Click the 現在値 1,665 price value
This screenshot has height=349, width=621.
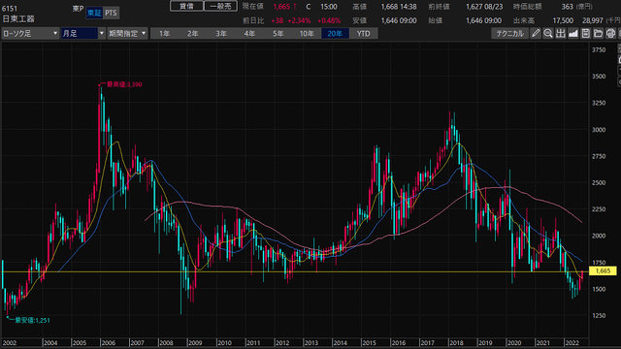281,7
